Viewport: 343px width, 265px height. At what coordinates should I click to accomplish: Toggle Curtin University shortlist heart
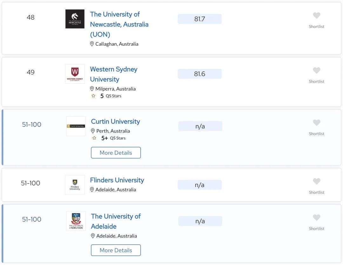pos(316,123)
